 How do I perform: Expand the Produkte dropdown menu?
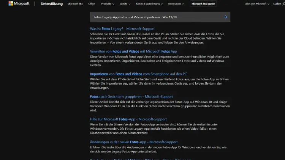109,4
